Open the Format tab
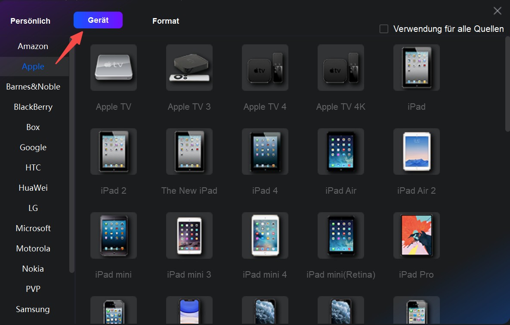This screenshot has width=510, height=325. pyautogui.click(x=166, y=21)
